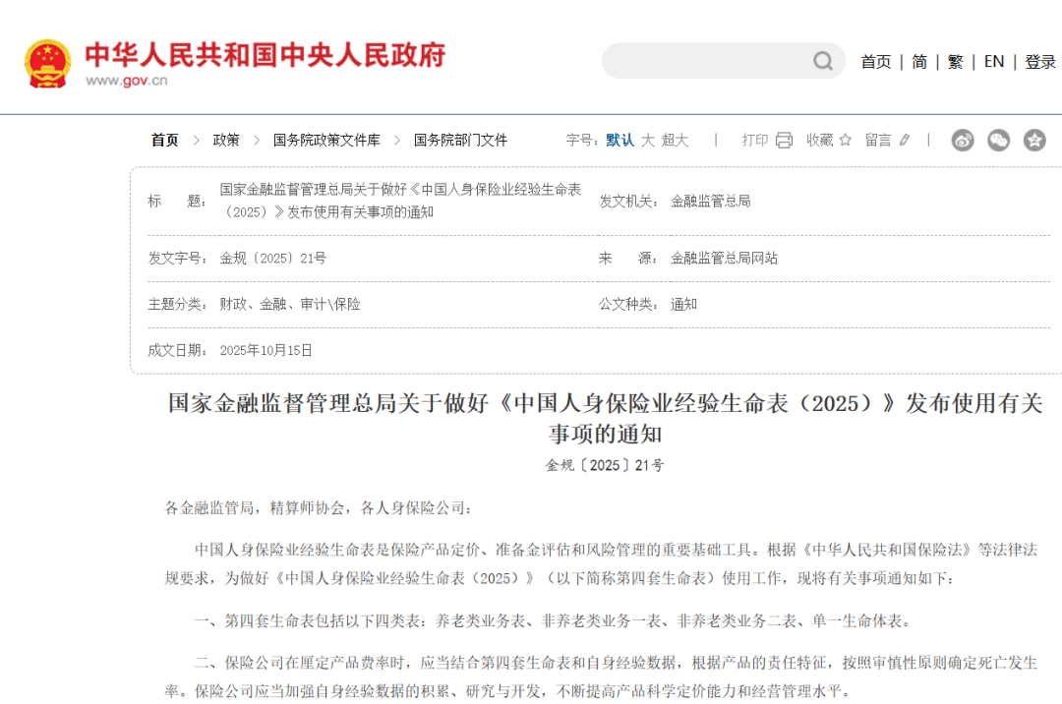The height and width of the screenshot is (704, 1062).
Task: Select the 默认 font size option
Action: (x=619, y=140)
